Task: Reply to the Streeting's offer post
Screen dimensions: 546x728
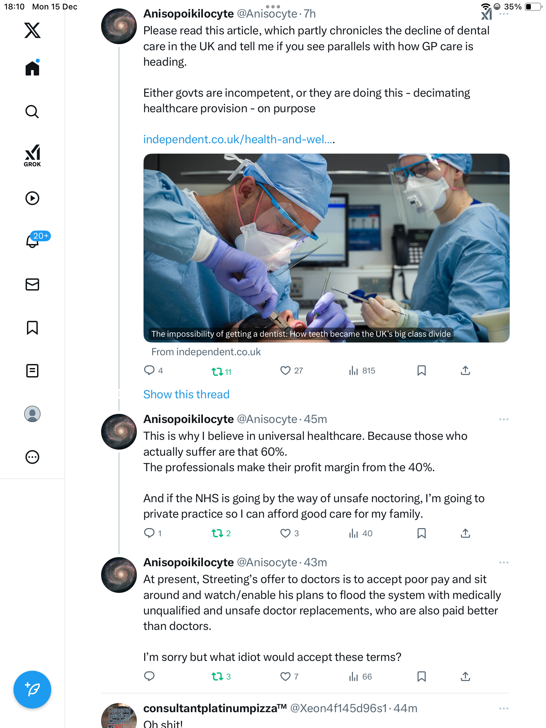Action: pyautogui.click(x=149, y=676)
